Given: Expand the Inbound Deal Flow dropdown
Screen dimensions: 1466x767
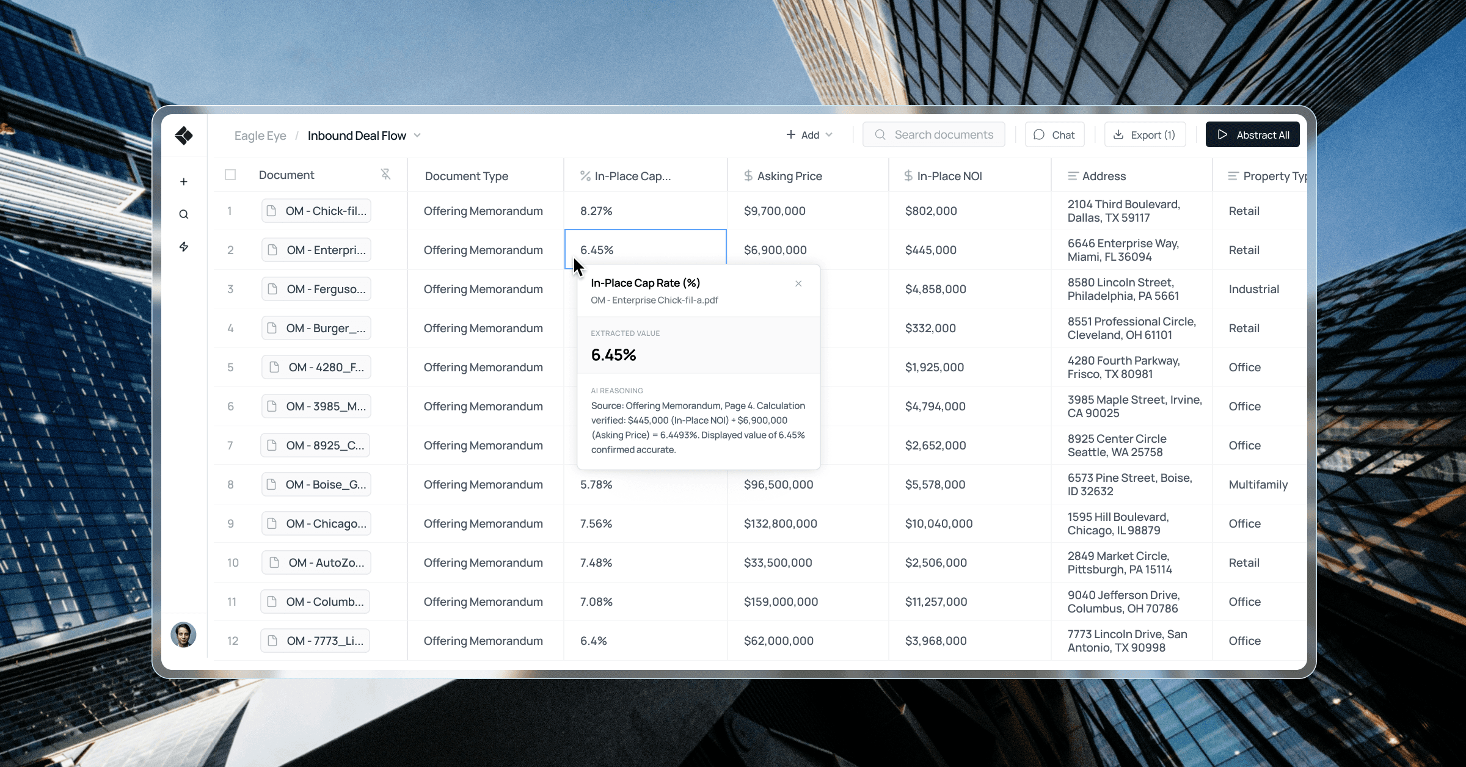Looking at the screenshot, I should 417,136.
